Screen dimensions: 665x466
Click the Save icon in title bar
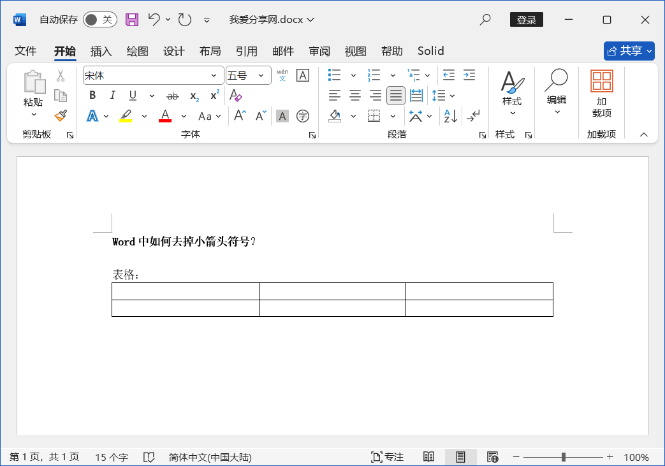coord(132,20)
